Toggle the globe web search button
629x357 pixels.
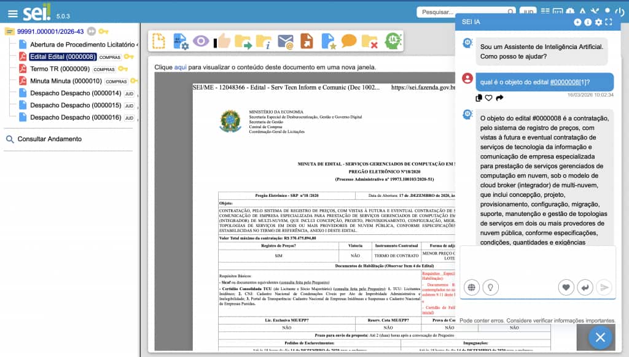pyautogui.click(x=472, y=287)
